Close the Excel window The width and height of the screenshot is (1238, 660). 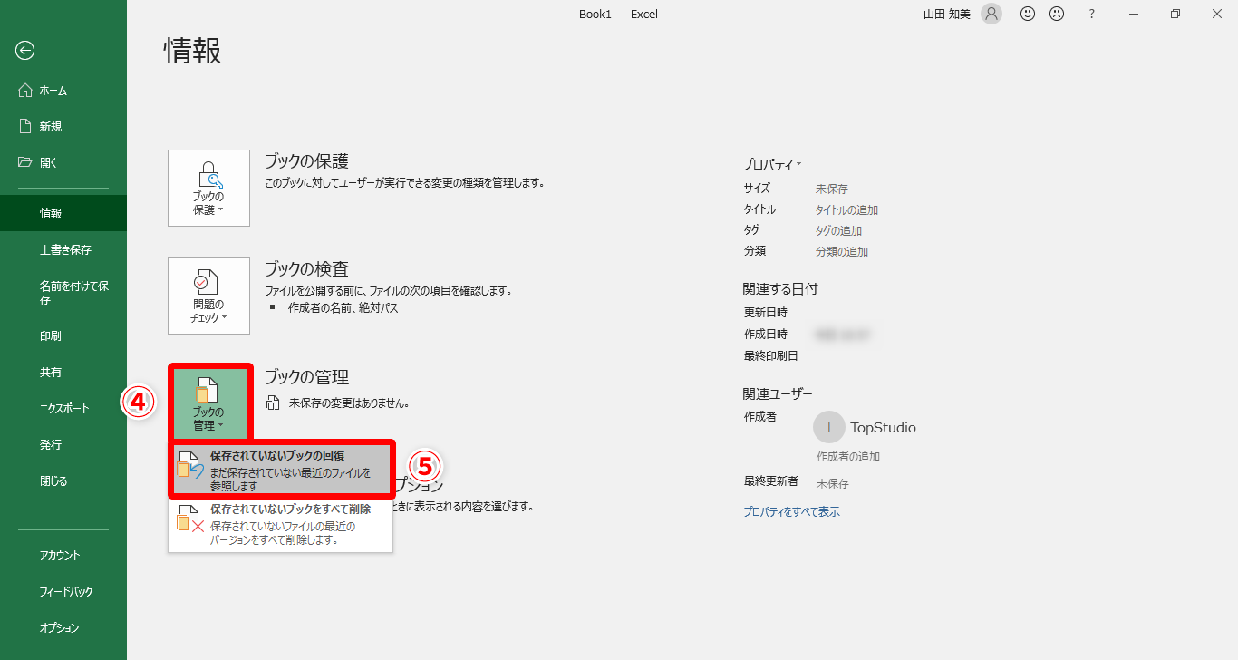[x=1217, y=14]
